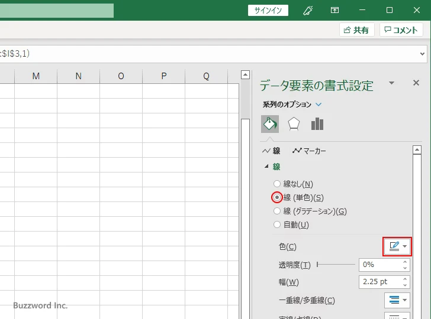This screenshot has width=431, height=319.
Task: Open the Series Options bar chart tab
Action: coord(317,124)
